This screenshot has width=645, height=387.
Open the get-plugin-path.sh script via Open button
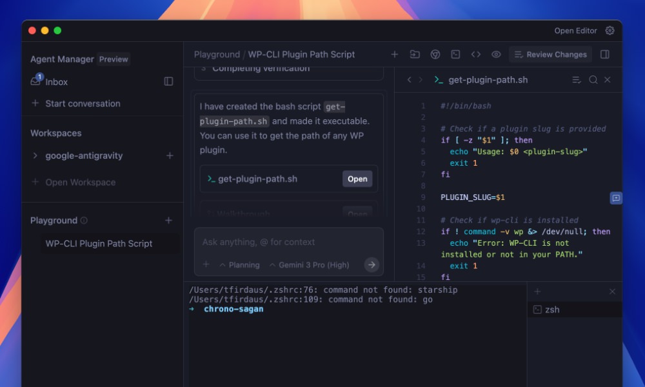(357, 179)
